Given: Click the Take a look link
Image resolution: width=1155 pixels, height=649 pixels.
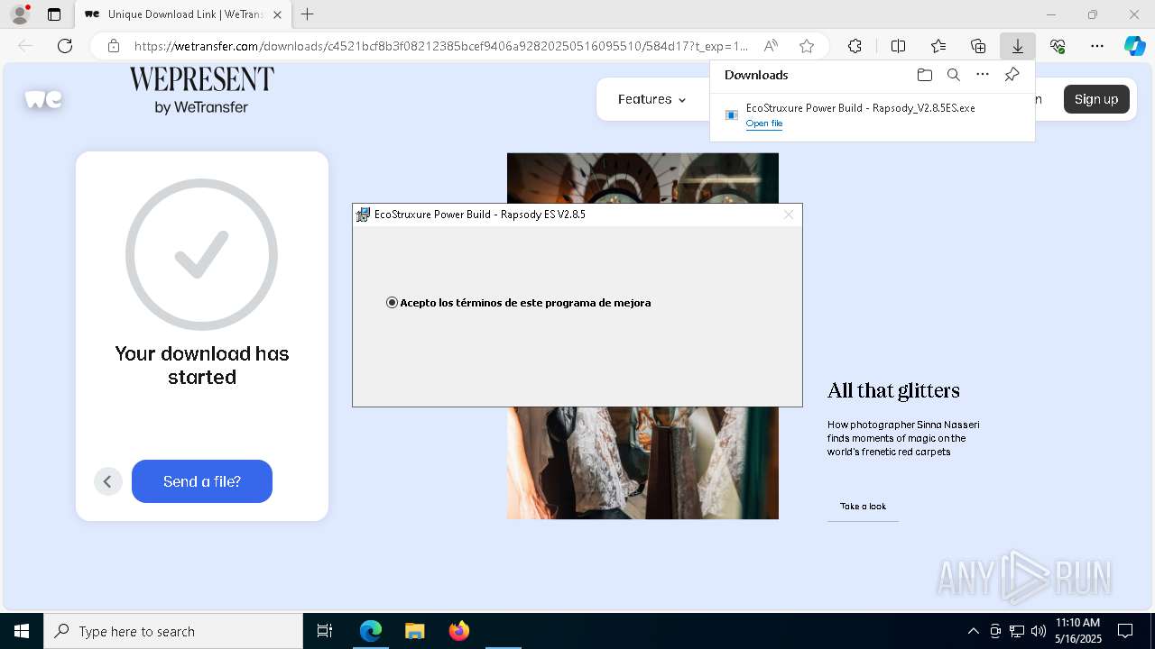Looking at the screenshot, I should click(863, 507).
